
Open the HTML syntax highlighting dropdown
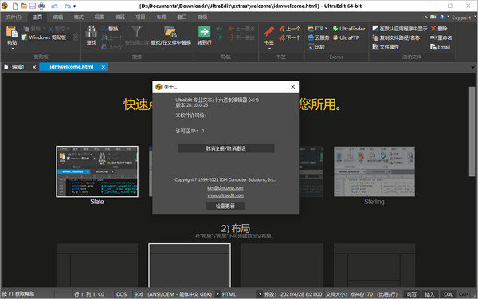click(260, 294)
